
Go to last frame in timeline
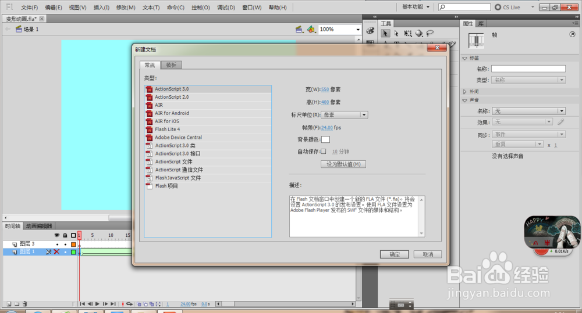pos(113,304)
